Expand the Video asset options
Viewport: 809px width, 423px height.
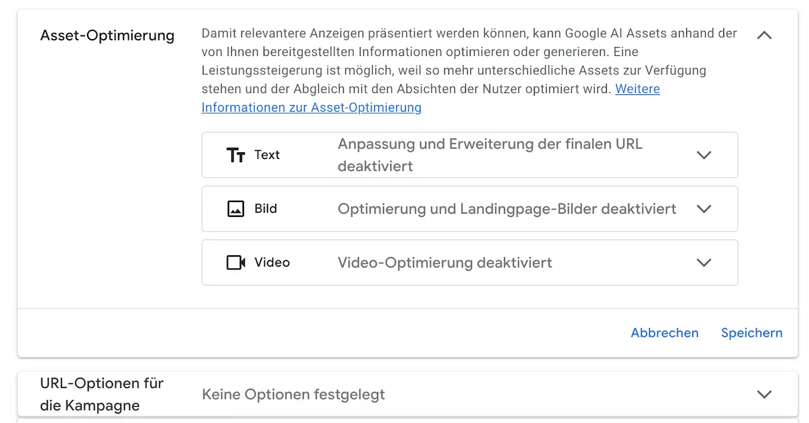point(704,263)
